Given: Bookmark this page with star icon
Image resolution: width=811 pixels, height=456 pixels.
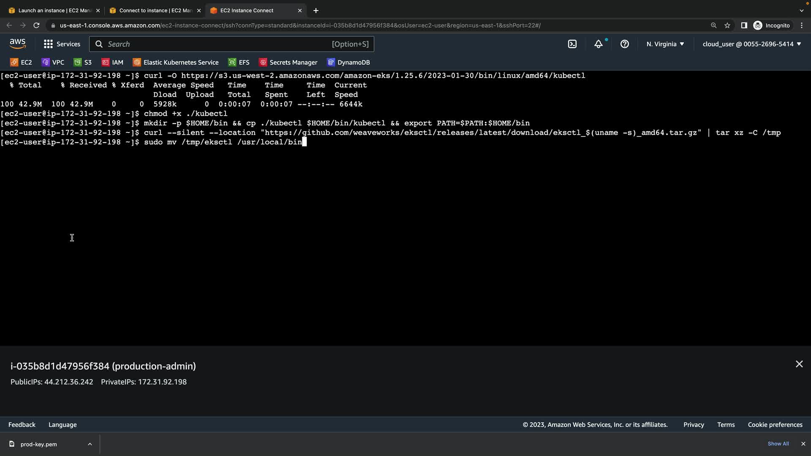Looking at the screenshot, I should point(727,25).
